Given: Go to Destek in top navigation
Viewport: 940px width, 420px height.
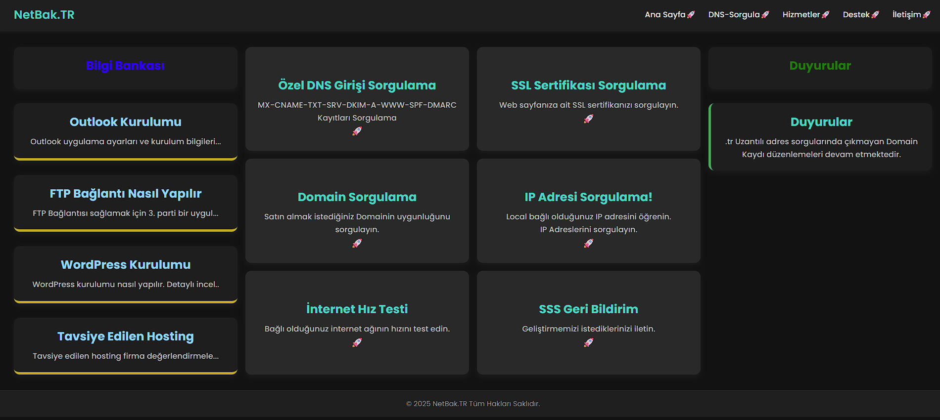Looking at the screenshot, I should click(856, 15).
